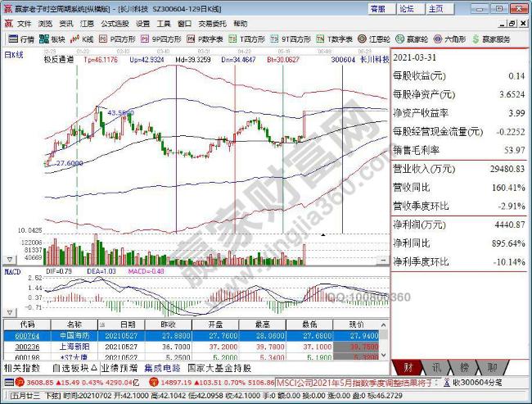Click the MSCI news ticker headline
Viewport: 532px width, 404px height.
[354, 383]
